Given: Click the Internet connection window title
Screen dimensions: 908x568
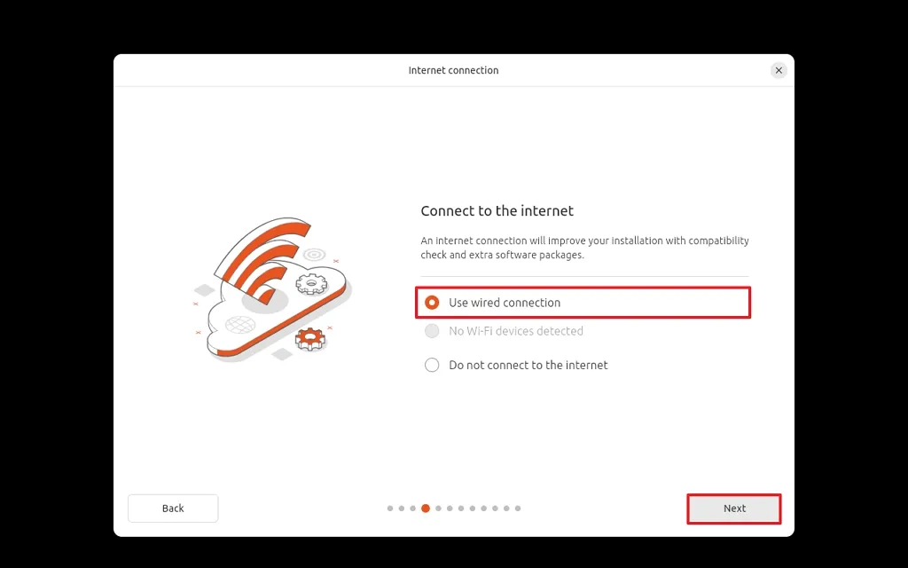Looking at the screenshot, I should (x=453, y=70).
